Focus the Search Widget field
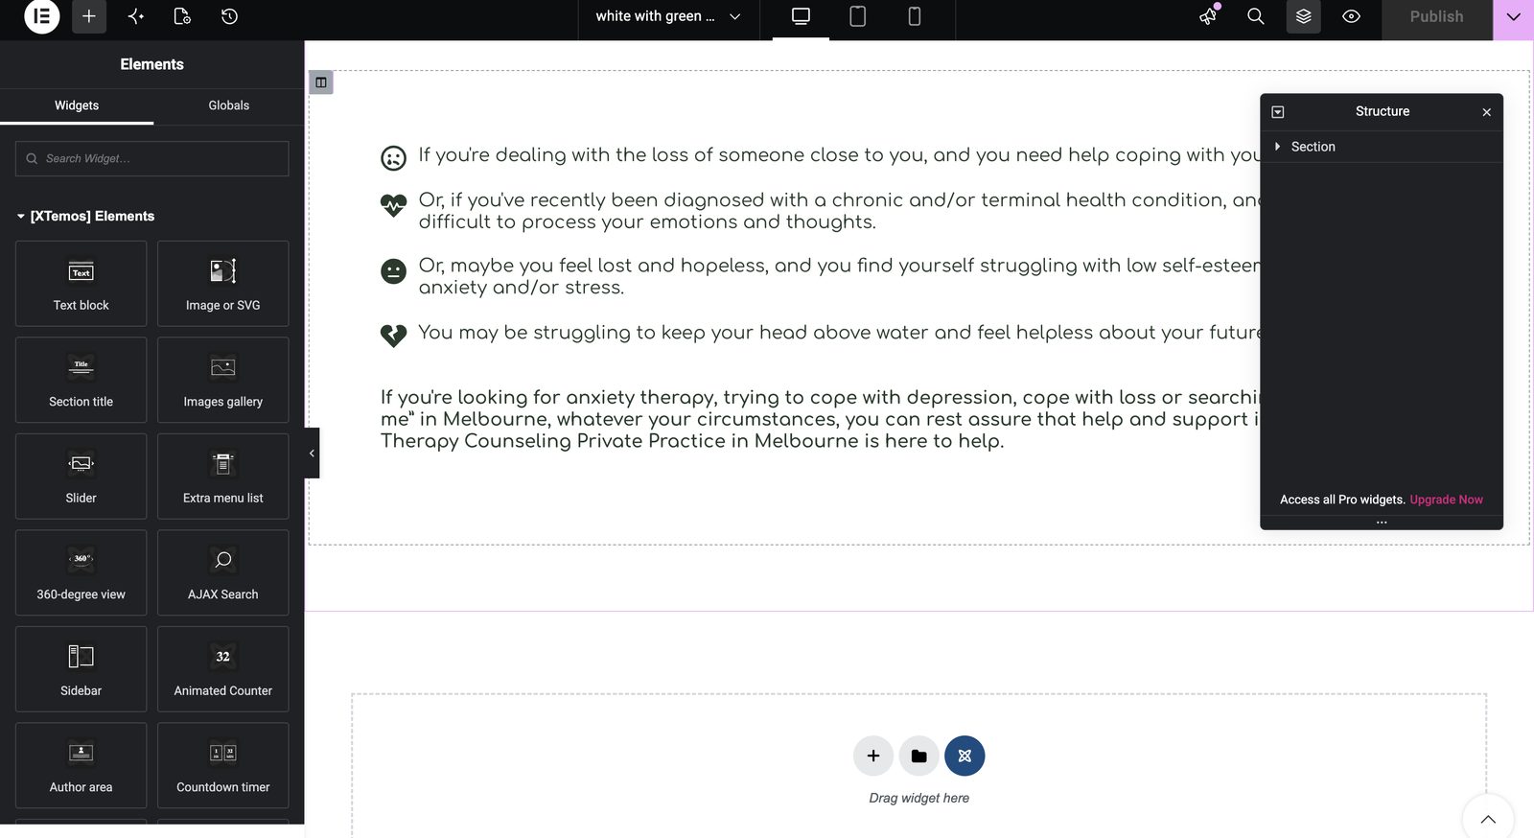1534x838 pixels. [151, 158]
